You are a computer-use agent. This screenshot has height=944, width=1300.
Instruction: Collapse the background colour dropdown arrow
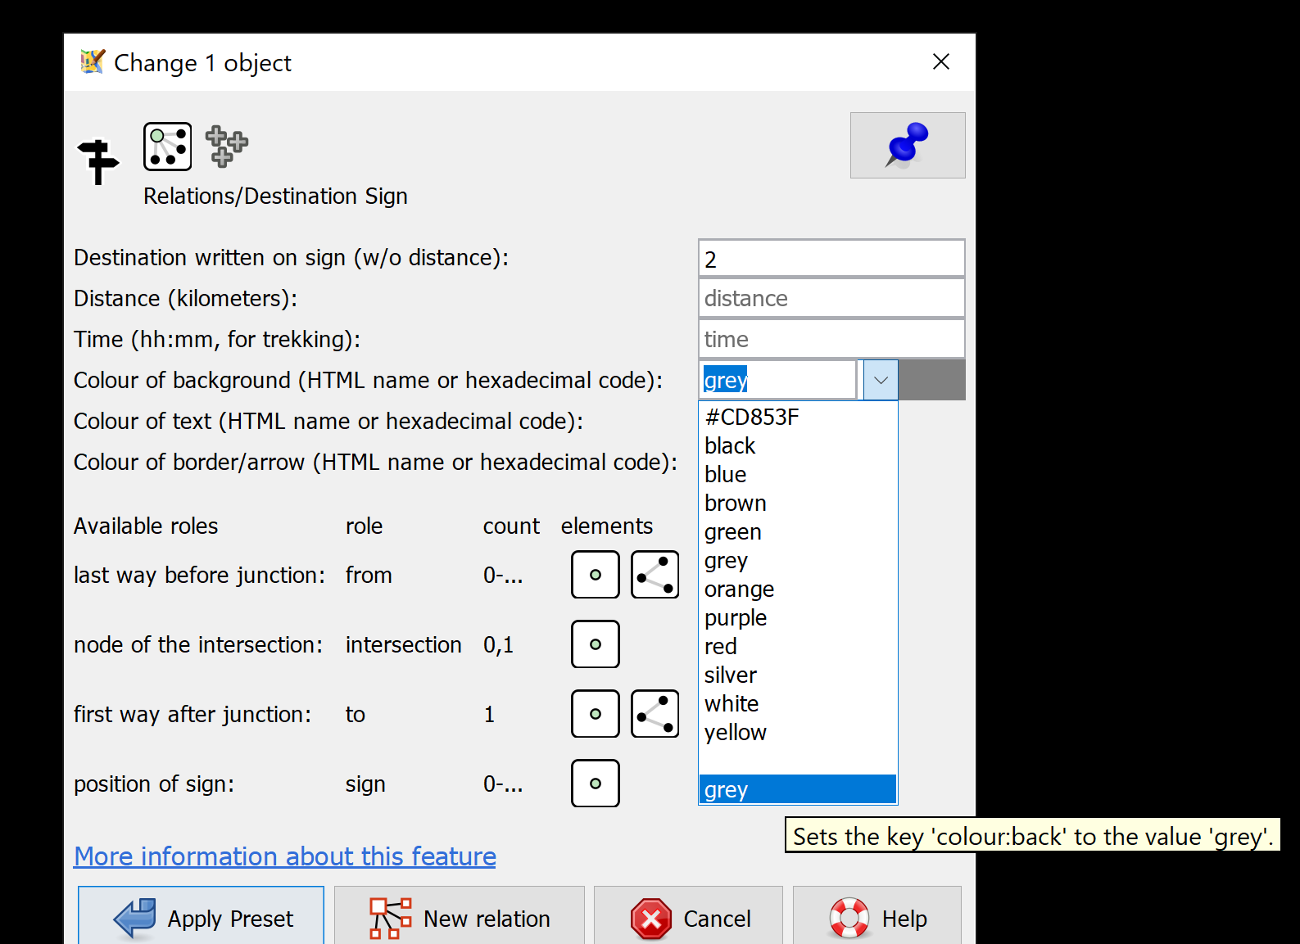pos(881,380)
